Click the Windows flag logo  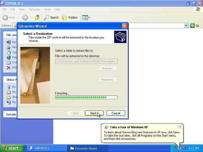point(198,9)
